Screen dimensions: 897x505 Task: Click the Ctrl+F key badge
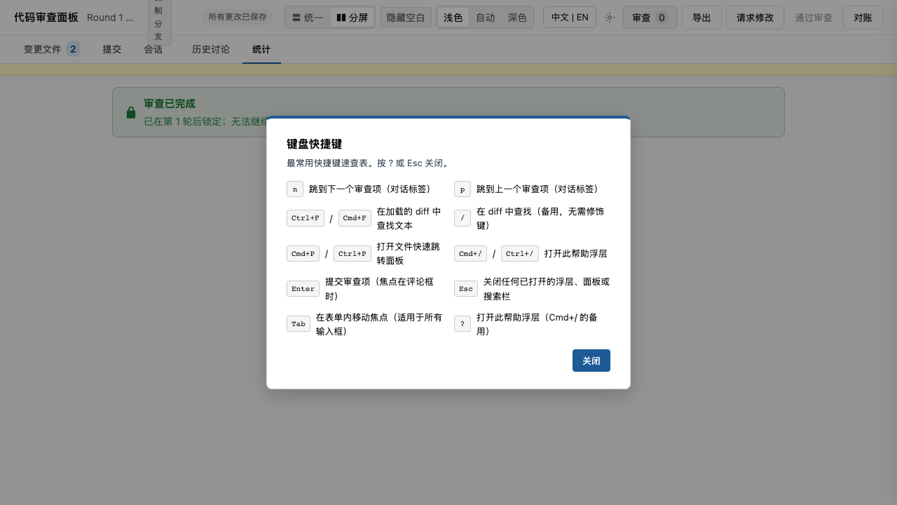pos(306,218)
